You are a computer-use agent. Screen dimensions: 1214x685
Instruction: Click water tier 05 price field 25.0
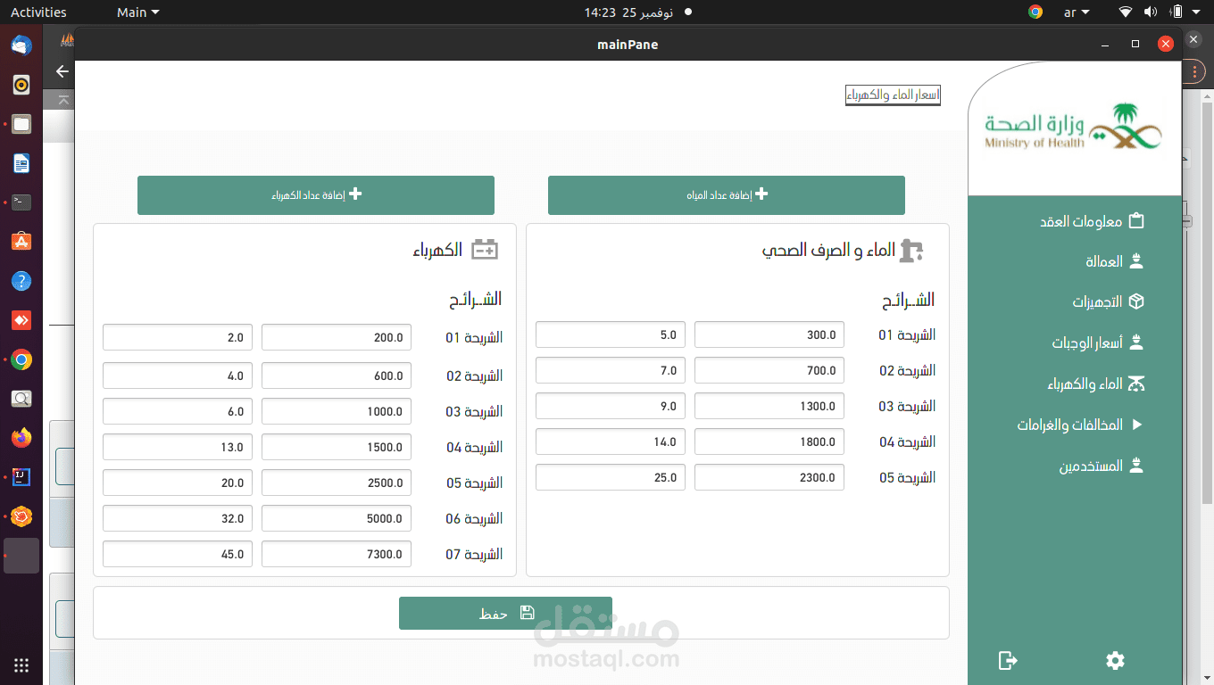point(611,478)
